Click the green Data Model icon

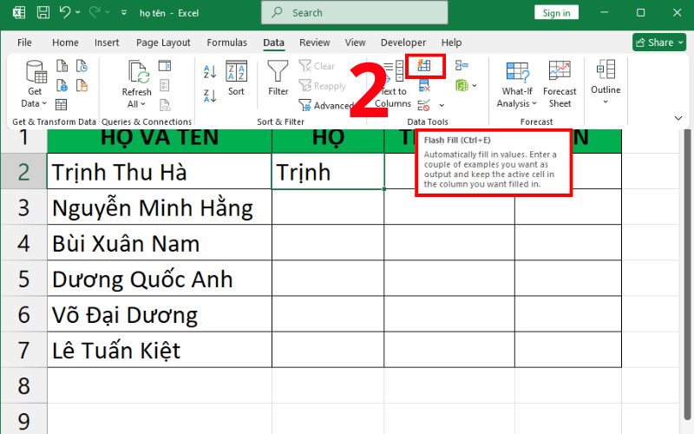[x=462, y=85]
